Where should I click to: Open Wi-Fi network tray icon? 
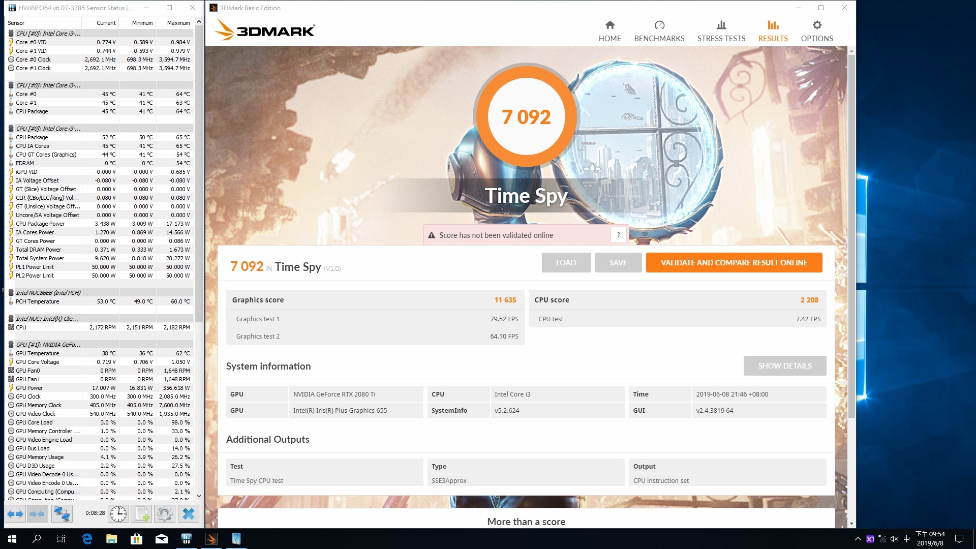point(882,539)
